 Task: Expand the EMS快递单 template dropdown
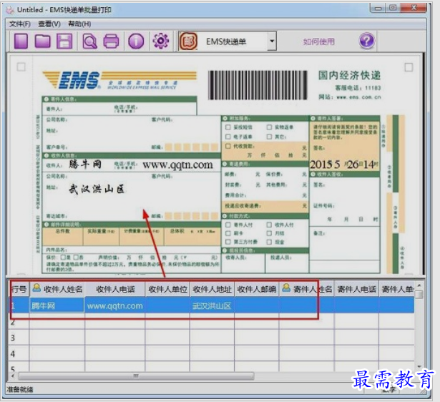tap(272, 41)
